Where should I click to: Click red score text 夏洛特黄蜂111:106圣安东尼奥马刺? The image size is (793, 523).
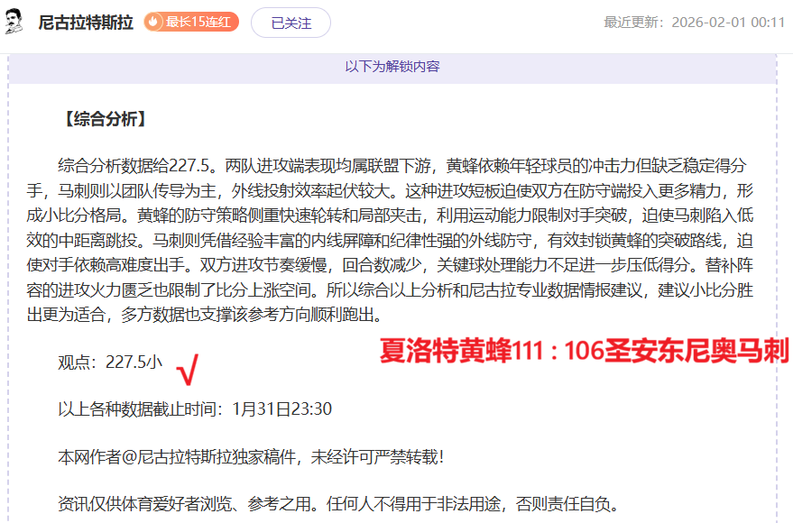(x=585, y=351)
